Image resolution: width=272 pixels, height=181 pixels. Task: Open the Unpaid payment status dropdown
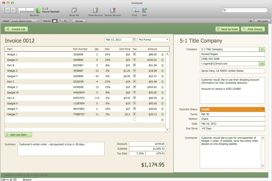232,109
